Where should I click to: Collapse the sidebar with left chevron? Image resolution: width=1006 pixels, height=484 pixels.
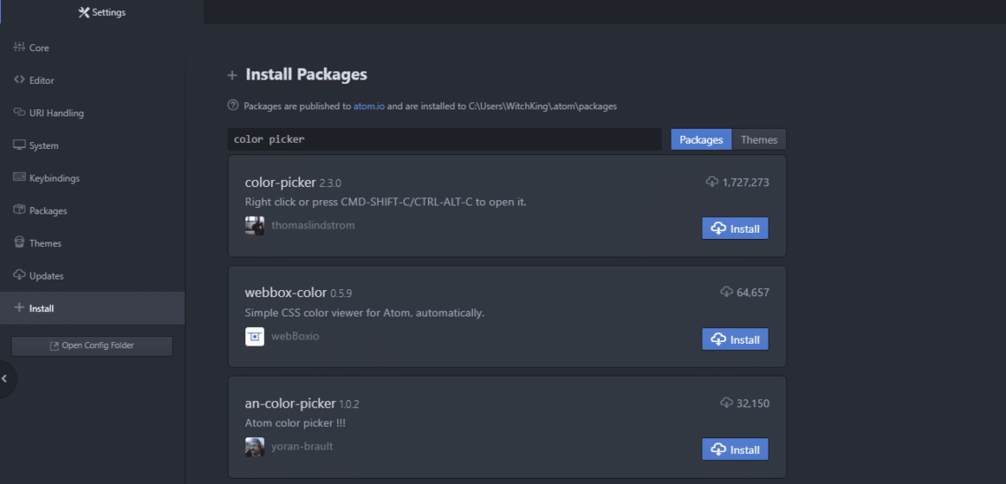(x=5, y=379)
